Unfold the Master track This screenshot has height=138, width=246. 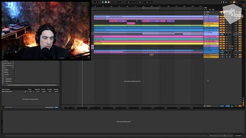(x=204, y=106)
